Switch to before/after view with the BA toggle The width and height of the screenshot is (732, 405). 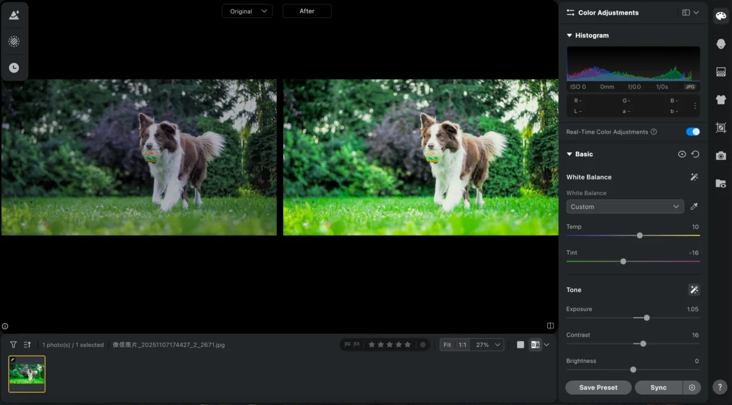pos(535,345)
